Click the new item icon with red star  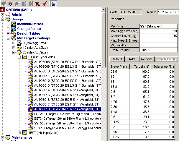(11, 4)
